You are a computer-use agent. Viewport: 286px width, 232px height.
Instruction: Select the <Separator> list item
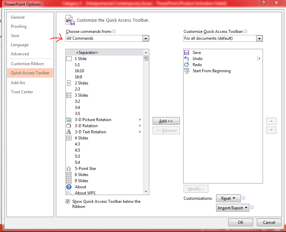click(104, 53)
